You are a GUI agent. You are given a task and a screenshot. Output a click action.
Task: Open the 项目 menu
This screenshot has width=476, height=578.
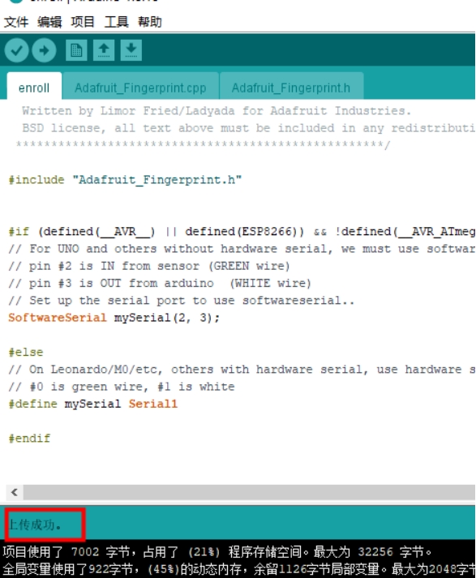[83, 22]
